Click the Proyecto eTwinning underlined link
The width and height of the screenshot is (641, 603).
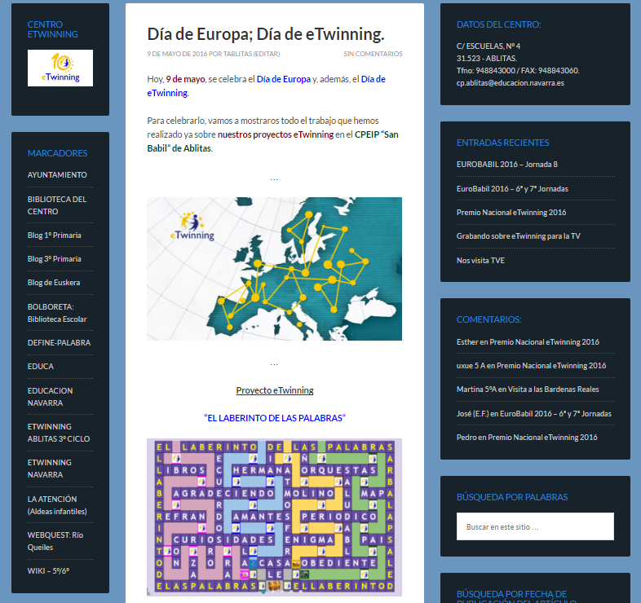click(x=275, y=390)
